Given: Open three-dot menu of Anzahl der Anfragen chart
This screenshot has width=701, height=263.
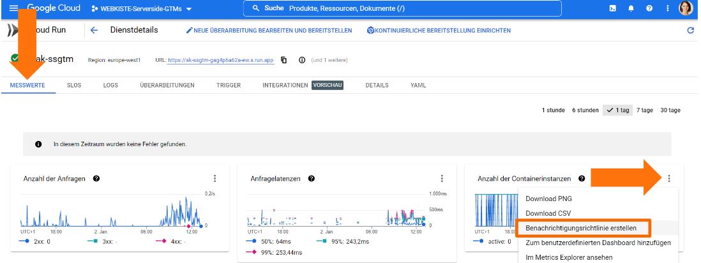Looking at the screenshot, I should [x=215, y=179].
